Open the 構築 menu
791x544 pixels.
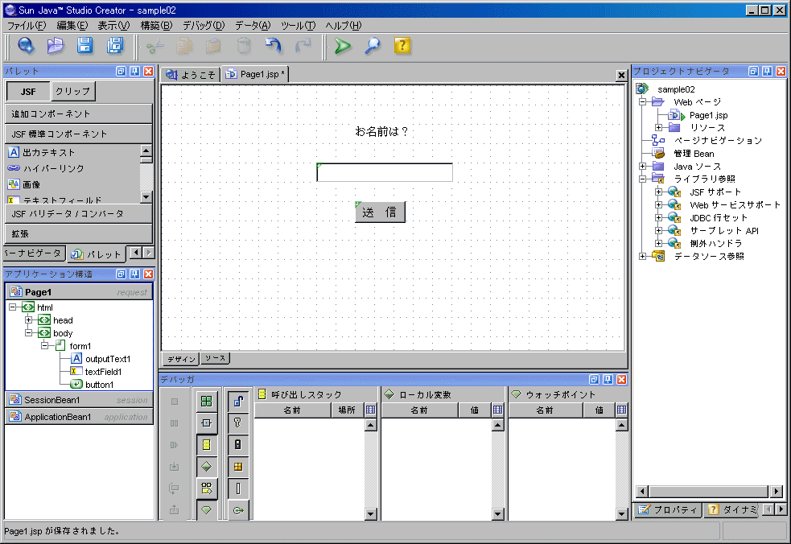(x=156, y=25)
